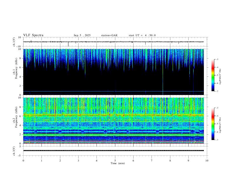Click the "Sep. 5 , 2025" date text
The height and width of the screenshot is (180, 233).
82,35
